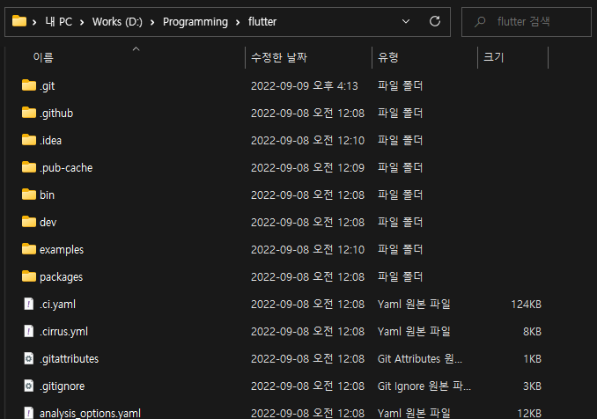Click the 3KB size value

(532, 386)
